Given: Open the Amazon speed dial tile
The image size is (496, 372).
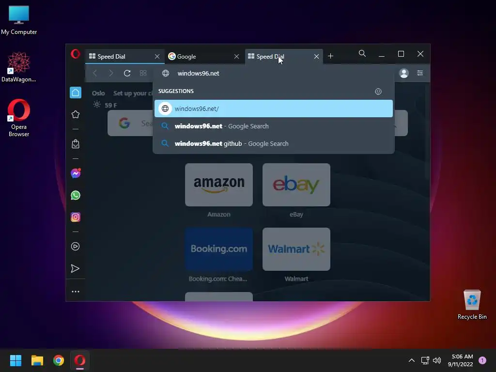Looking at the screenshot, I should click(219, 185).
